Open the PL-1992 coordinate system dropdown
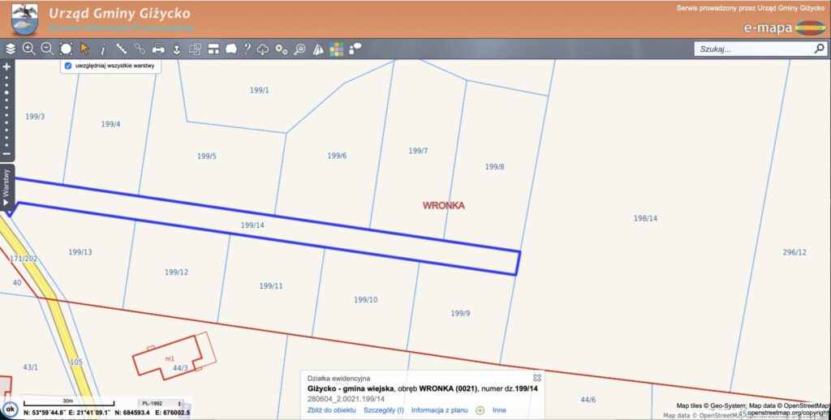Screen dimensions: 831x420 tap(162, 404)
